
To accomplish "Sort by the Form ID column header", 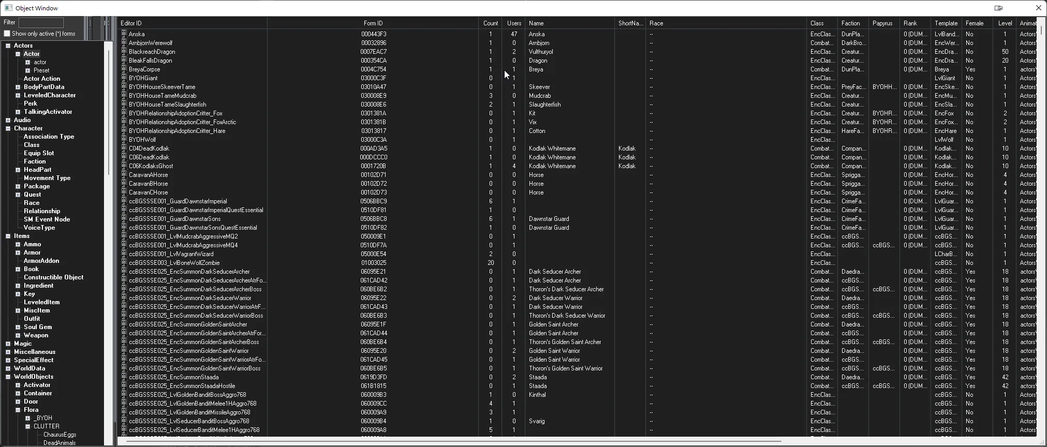I will coord(373,23).
